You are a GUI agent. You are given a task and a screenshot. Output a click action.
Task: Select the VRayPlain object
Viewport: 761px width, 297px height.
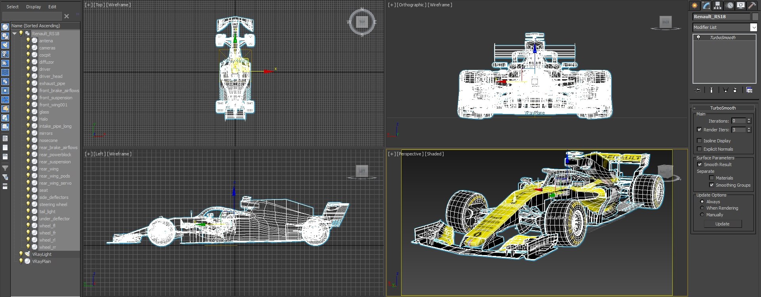click(x=42, y=261)
